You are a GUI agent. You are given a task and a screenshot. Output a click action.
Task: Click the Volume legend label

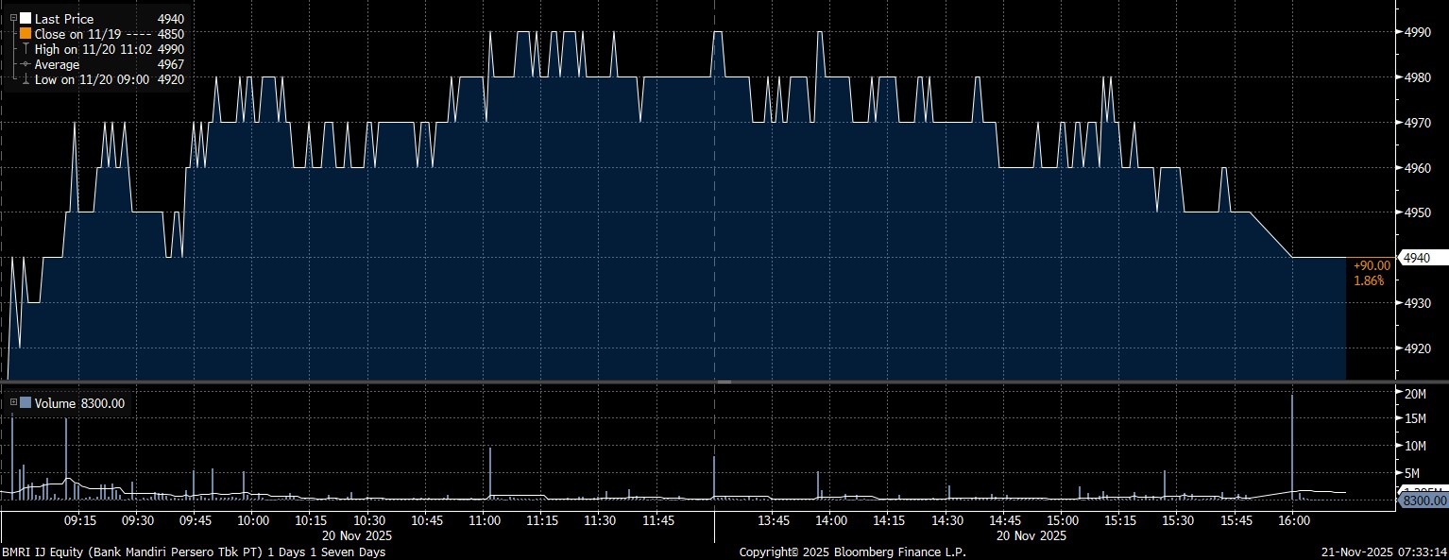click(55, 403)
